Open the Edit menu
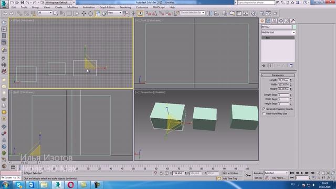Viewport: 336px width, 189px height. 14,7
